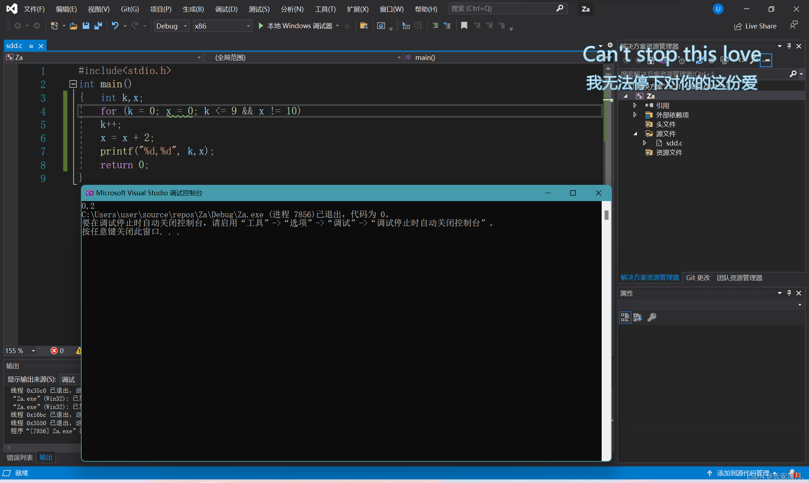
Task: Expand the sdd.c tree node
Action: 645,143
